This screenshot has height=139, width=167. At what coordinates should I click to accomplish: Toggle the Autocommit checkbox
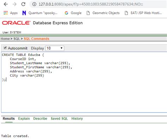coord(5,48)
